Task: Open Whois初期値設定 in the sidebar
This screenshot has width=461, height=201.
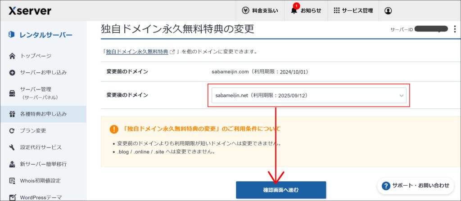Action: point(40,180)
